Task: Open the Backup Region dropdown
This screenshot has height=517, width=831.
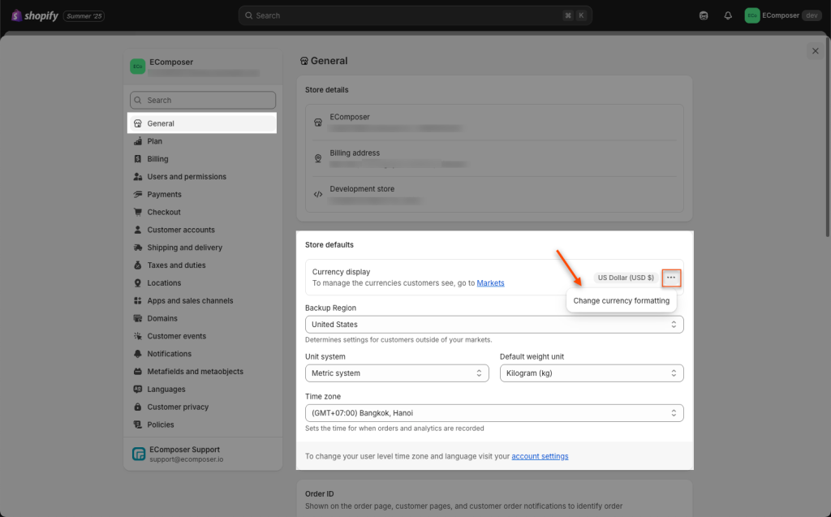Action: point(494,325)
